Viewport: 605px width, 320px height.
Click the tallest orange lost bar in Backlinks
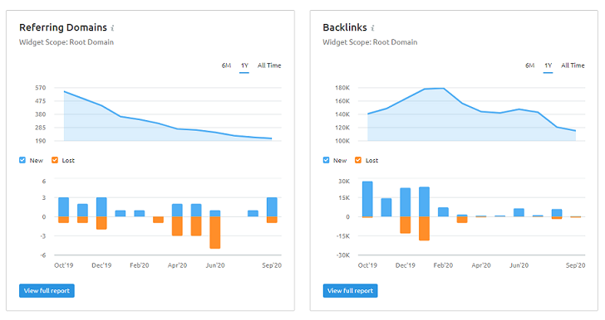pos(424,229)
